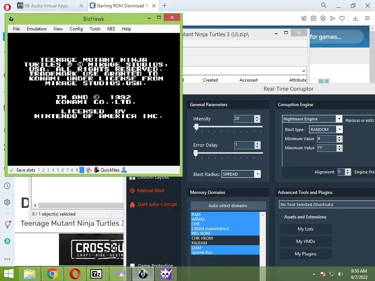The image size is (375, 281).
Task: Open the BizHawk File menu
Action: (x=16, y=29)
